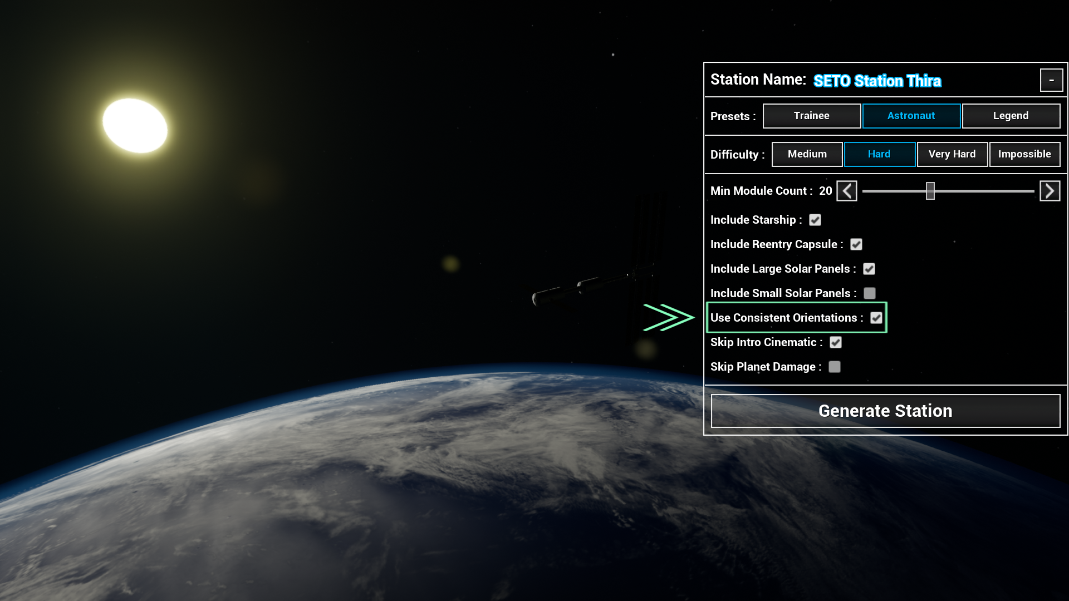Screen dimensions: 1069x601
Task: Set difficulty to Medium
Action: (x=807, y=154)
